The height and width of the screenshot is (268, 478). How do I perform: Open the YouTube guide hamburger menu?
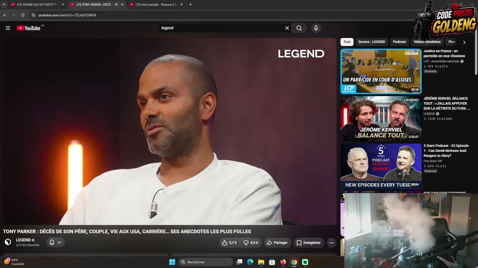coord(8,28)
